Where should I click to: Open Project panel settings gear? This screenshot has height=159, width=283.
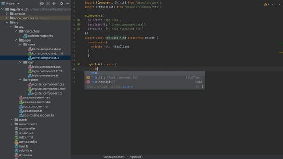point(61,4)
